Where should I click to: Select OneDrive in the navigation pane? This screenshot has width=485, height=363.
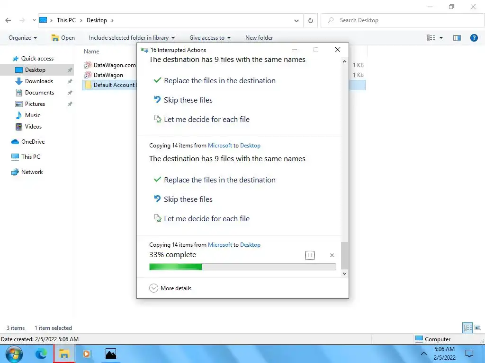pos(33,142)
